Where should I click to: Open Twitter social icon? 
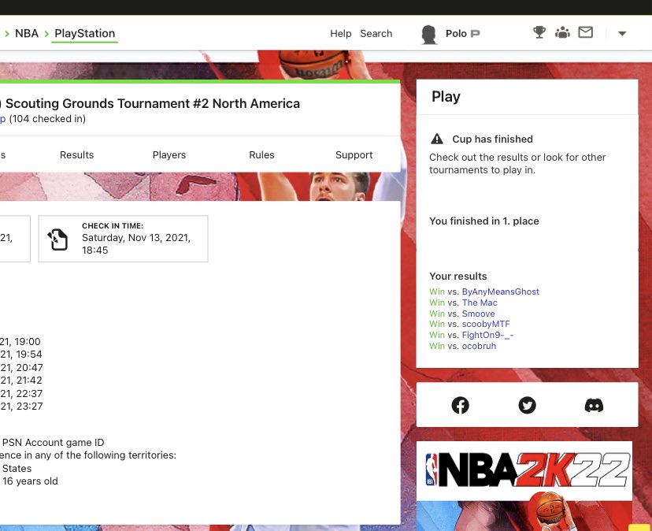click(x=527, y=405)
